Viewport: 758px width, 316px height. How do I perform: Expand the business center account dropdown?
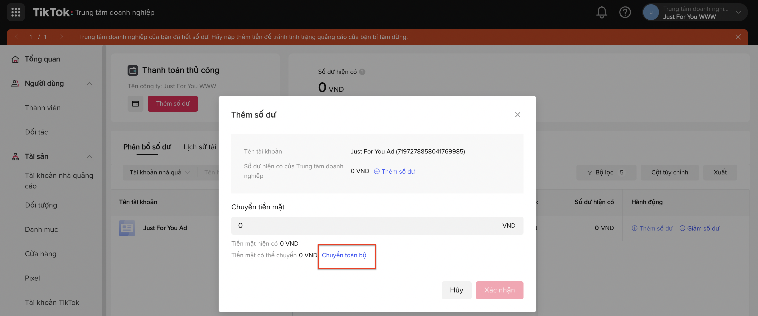pos(738,12)
